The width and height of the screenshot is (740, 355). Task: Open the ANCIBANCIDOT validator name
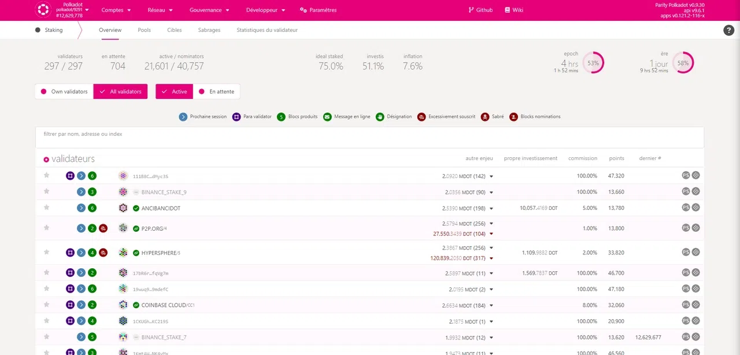161,208
